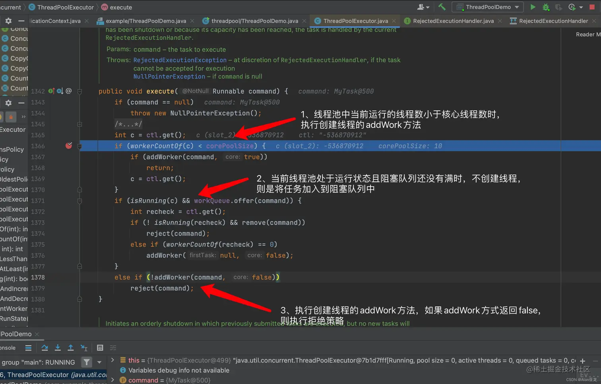Click the Step Into debugger icon
Screen dimensions: 601x384
point(58,348)
